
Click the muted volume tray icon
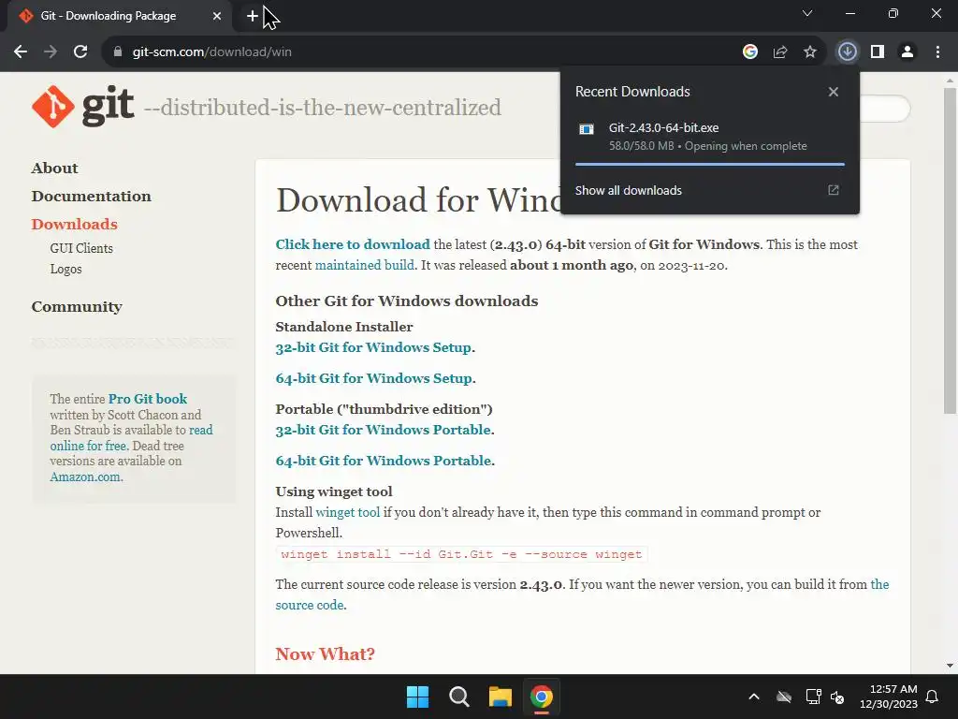pyautogui.click(x=837, y=697)
